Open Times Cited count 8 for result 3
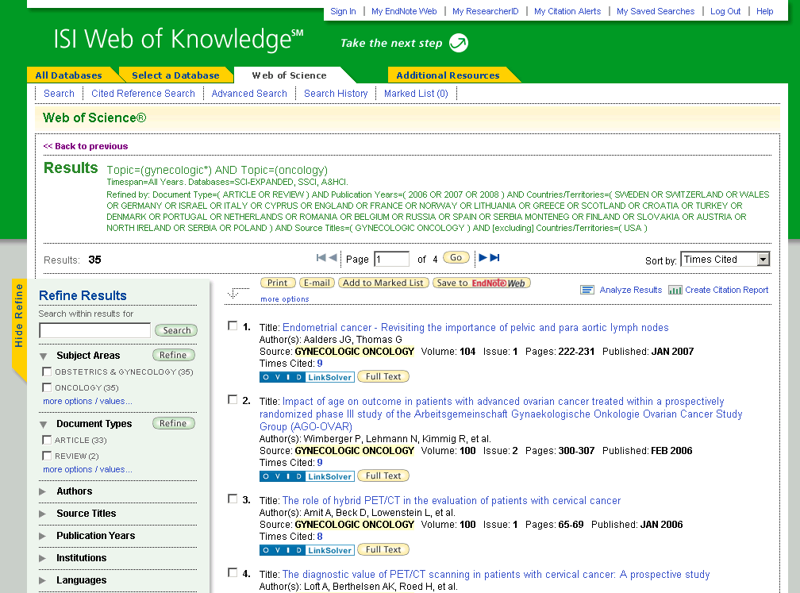The height and width of the screenshot is (593, 800). pyautogui.click(x=320, y=537)
